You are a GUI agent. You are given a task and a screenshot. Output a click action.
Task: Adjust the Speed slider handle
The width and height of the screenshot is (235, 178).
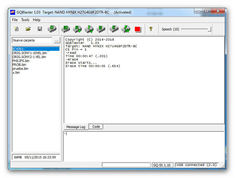click(x=210, y=29)
